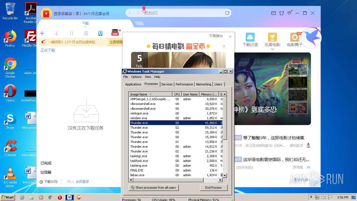This screenshot has height=201, width=357.
Task: Select fourth thumbnail in movie carousel
Action: 298,108
